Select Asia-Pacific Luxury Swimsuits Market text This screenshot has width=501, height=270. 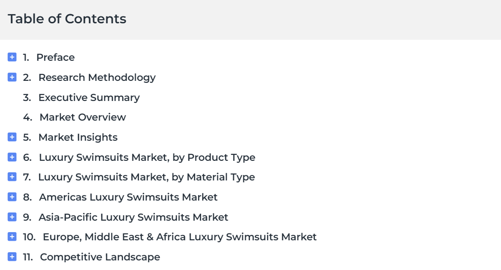(133, 217)
